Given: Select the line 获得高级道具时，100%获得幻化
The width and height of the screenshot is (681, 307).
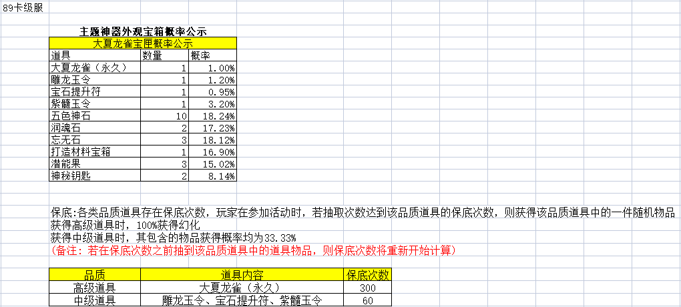Looking at the screenshot, I should [x=125, y=225].
